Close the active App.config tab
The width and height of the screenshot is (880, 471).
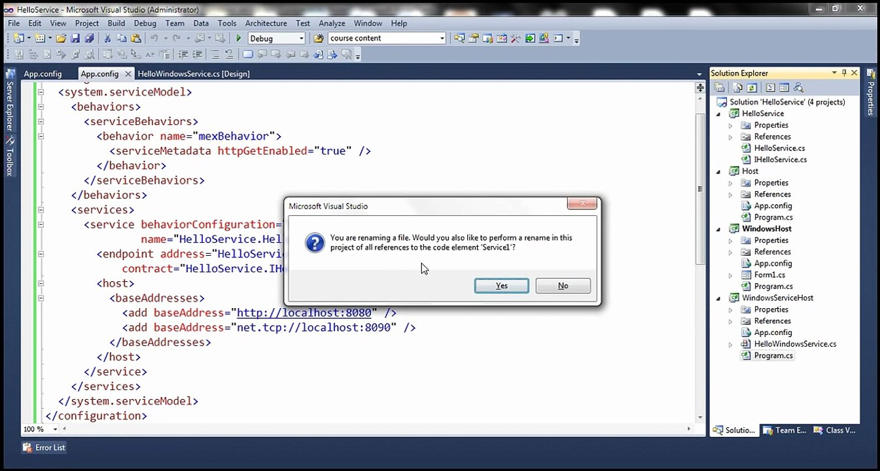coord(128,74)
